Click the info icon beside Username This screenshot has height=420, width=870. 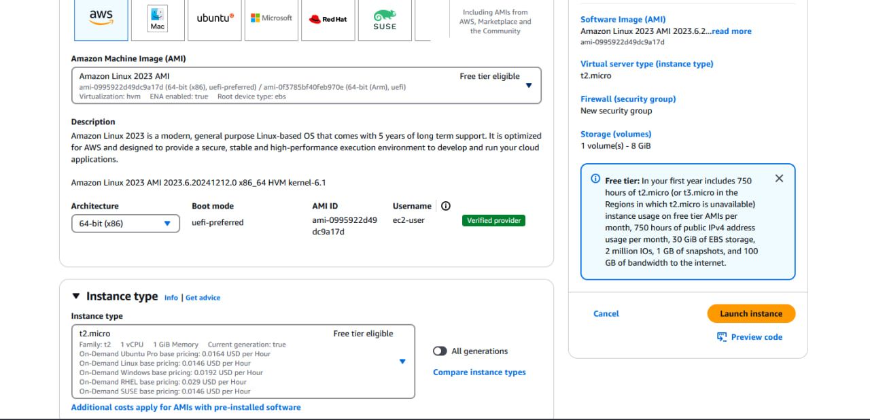tap(446, 205)
